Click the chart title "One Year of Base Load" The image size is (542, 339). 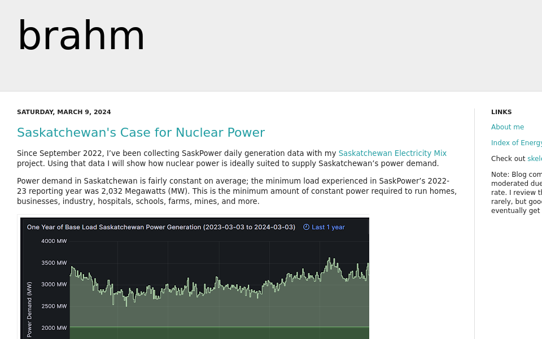(161, 227)
